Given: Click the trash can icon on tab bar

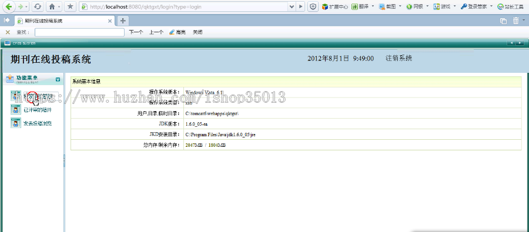Looking at the screenshot, I should (x=515, y=21).
